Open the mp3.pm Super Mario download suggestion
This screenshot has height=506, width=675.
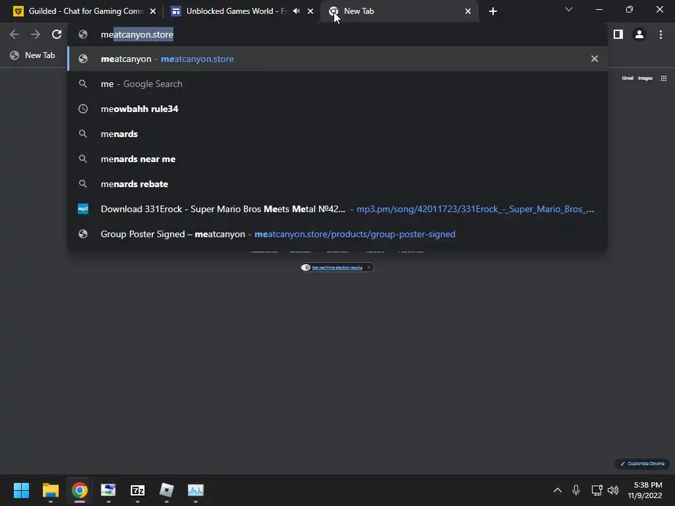337,209
